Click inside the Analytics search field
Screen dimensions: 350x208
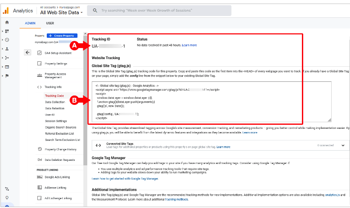point(159,11)
